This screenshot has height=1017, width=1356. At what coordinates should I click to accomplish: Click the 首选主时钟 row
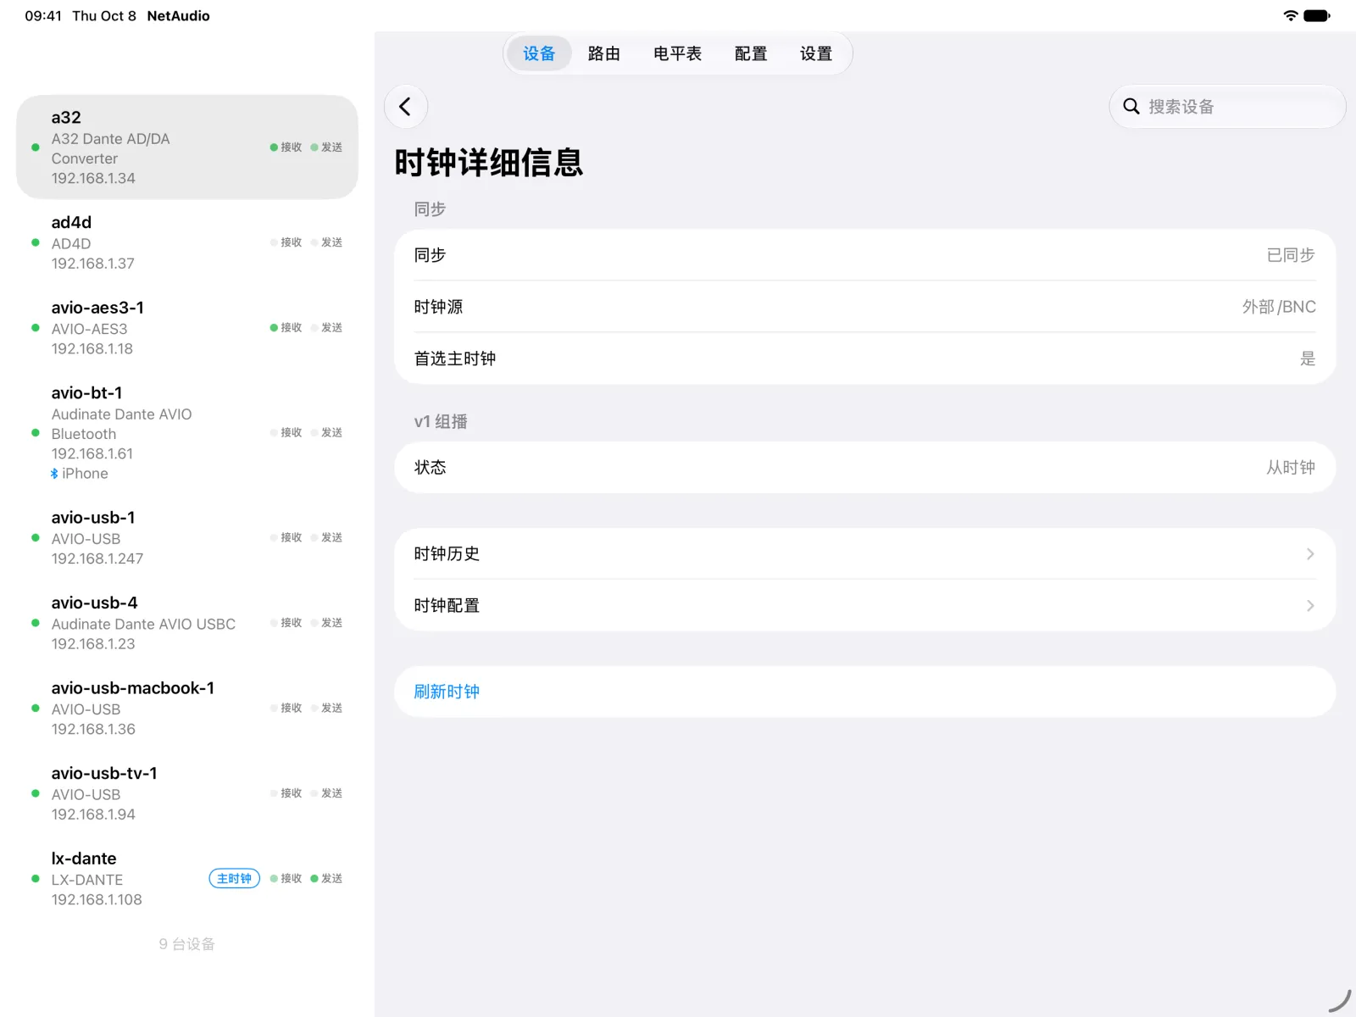point(865,358)
